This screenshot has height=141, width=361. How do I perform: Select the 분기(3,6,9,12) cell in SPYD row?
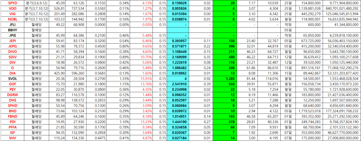(x=37, y=3)
